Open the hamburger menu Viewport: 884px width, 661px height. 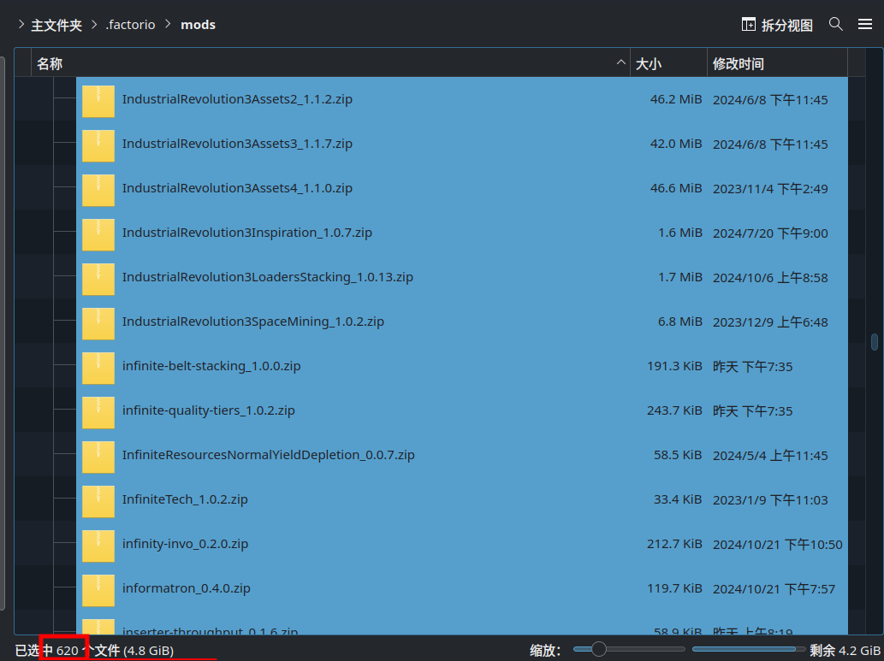pos(865,24)
